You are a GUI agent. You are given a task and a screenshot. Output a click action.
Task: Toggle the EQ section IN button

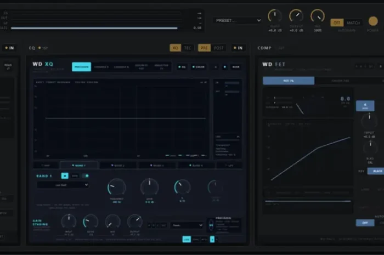pos(238,48)
